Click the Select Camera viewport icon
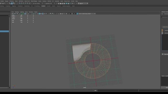This screenshot has height=94, width=168. (x=13, y=14)
